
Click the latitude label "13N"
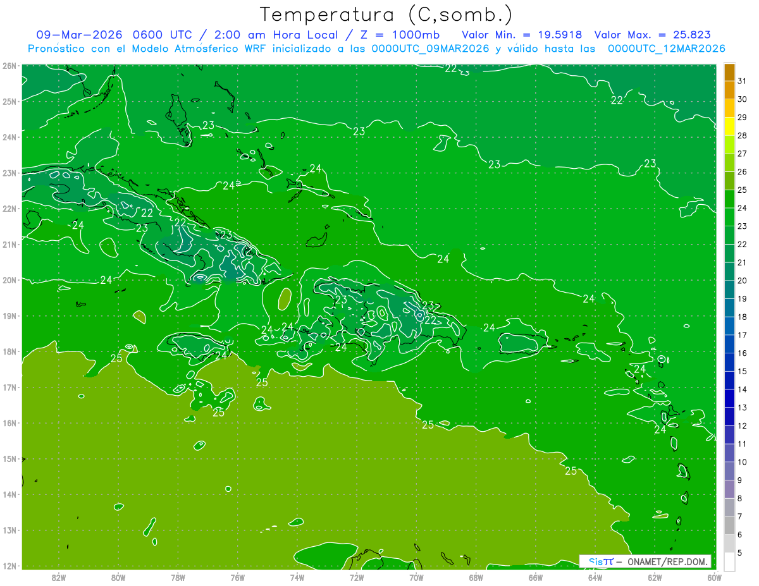(9, 530)
